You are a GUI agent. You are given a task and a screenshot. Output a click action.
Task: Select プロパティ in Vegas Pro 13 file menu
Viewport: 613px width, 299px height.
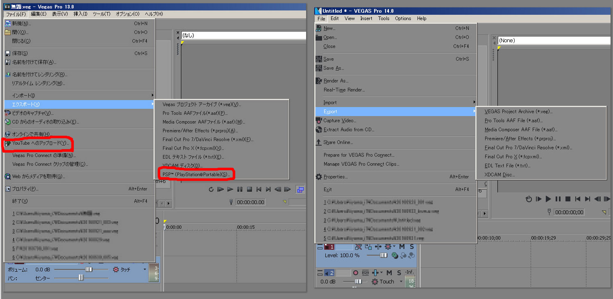pyautogui.click(x=79, y=189)
